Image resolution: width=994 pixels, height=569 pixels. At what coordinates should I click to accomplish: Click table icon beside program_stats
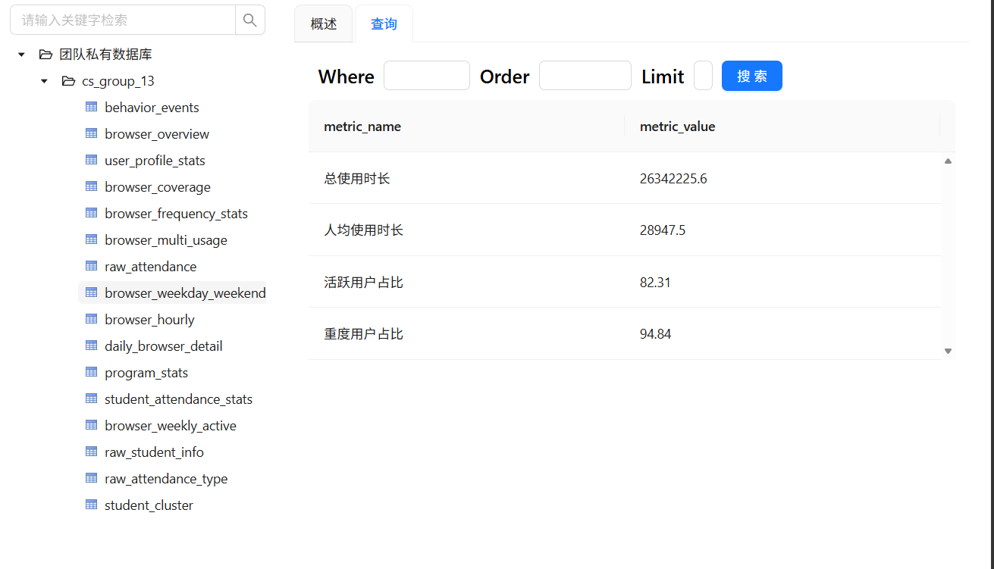91,372
